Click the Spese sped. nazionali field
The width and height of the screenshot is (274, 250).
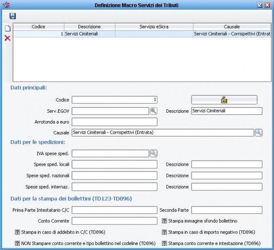pyautogui.click(x=114, y=176)
